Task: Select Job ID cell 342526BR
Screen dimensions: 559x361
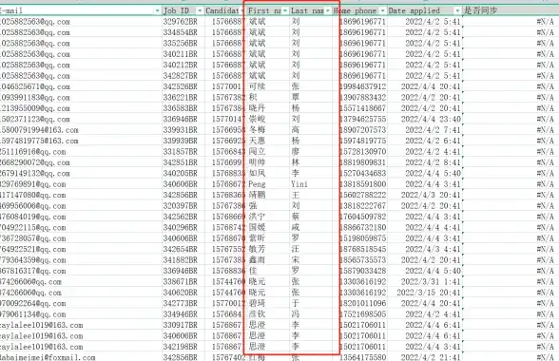Action: [x=180, y=86]
